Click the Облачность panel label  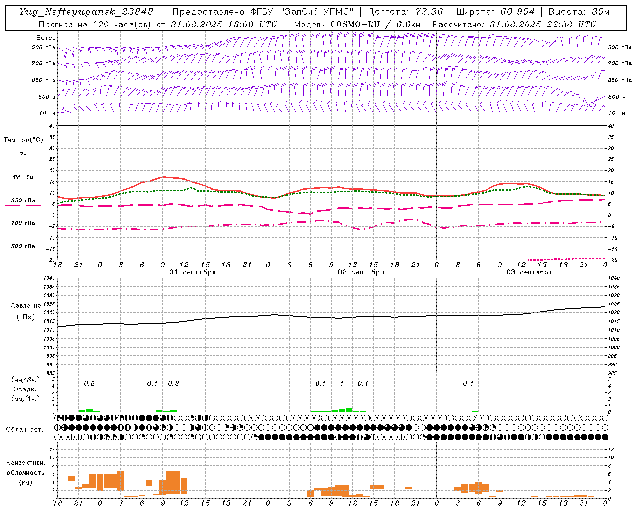[x=26, y=429]
